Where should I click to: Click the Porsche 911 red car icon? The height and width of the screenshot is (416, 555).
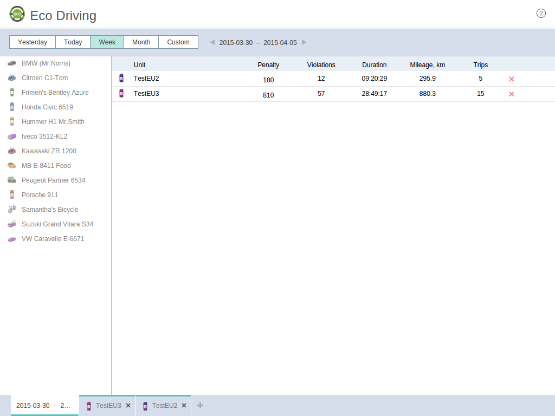coord(12,194)
